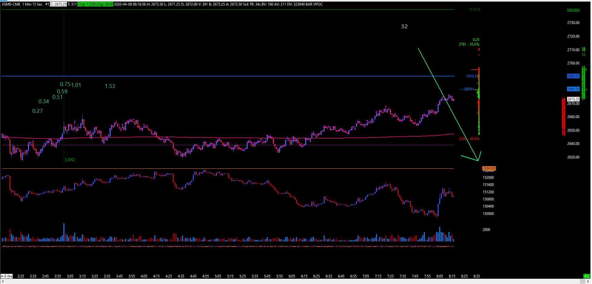
Task: Click the green DChg: 36.00 header field
Action: pos(103,4)
